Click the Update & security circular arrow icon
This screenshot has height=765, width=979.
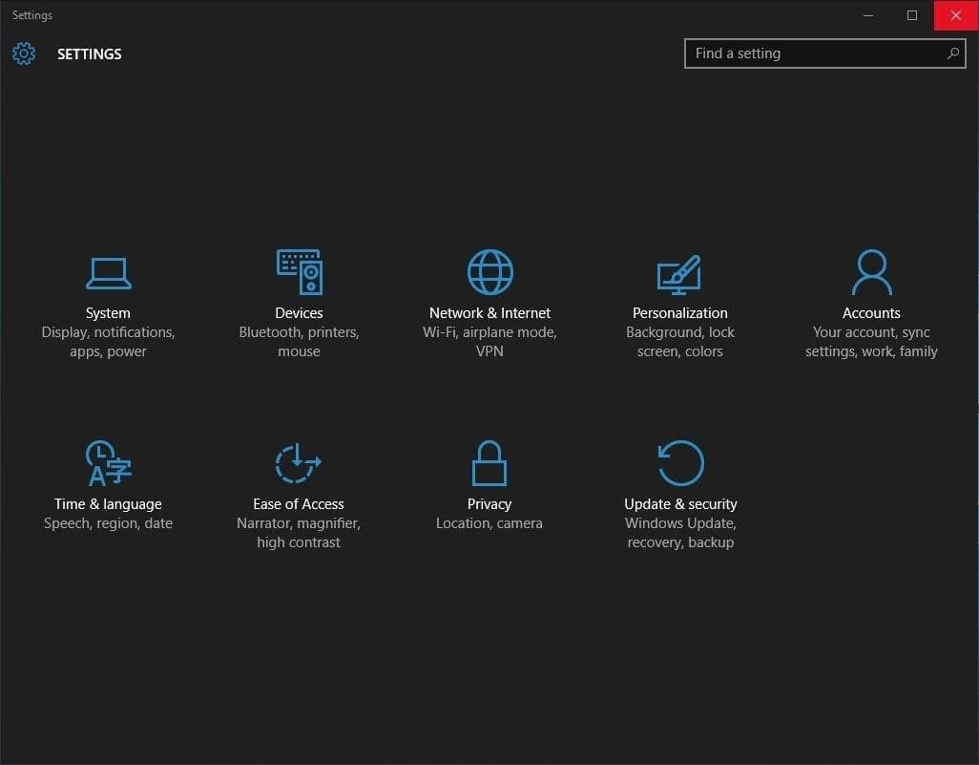[x=680, y=463]
